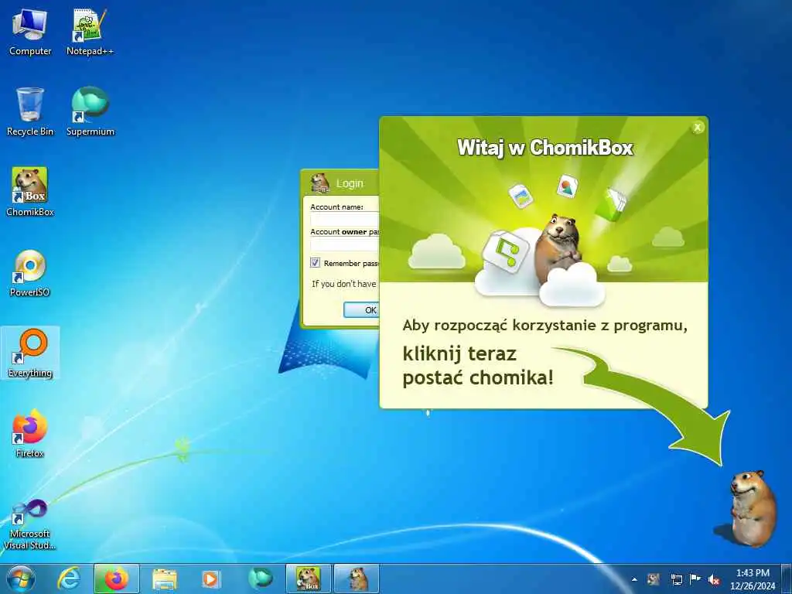Select the Firefox desktop shortcut
Viewport: 792px width, 594px height.
click(x=30, y=433)
